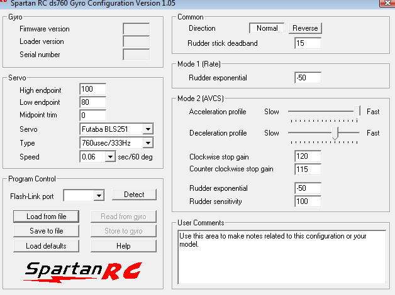Select Reverse direction
The width and height of the screenshot is (395, 295).
(306, 28)
